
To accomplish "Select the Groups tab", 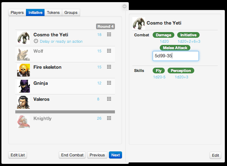I will [x=71, y=12].
